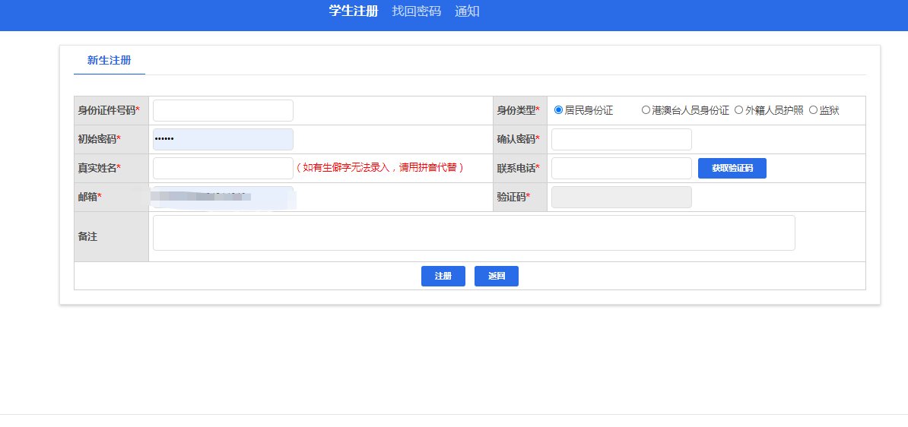The image size is (908, 427).
Task: Open the 学生注册 navigation tab
Action: (354, 11)
